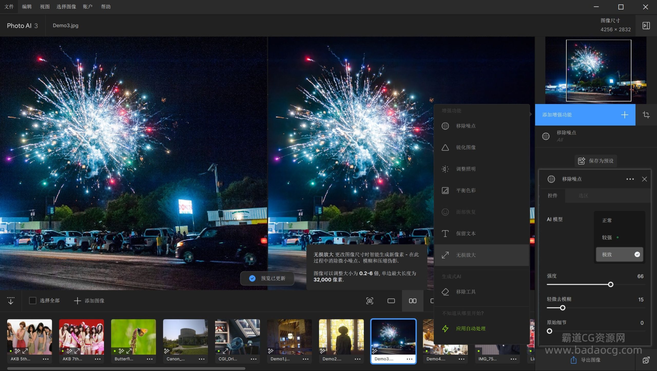Select the 正常 AI model
This screenshot has width=657, height=371.
(619, 220)
